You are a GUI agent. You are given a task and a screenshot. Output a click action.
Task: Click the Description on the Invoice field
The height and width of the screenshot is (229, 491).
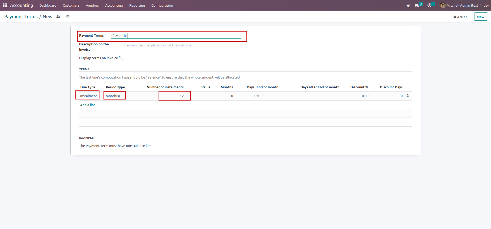182,45
